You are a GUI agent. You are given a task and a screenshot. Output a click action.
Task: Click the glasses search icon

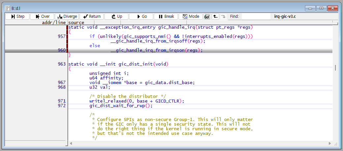click(x=207, y=16)
